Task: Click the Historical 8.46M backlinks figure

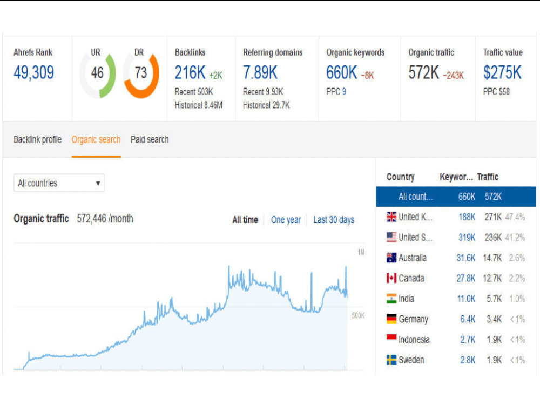Action: (x=199, y=105)
